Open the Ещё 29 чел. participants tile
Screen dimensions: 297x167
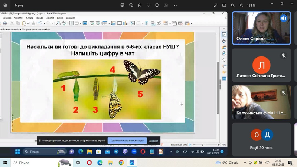[x=261, y=140]
